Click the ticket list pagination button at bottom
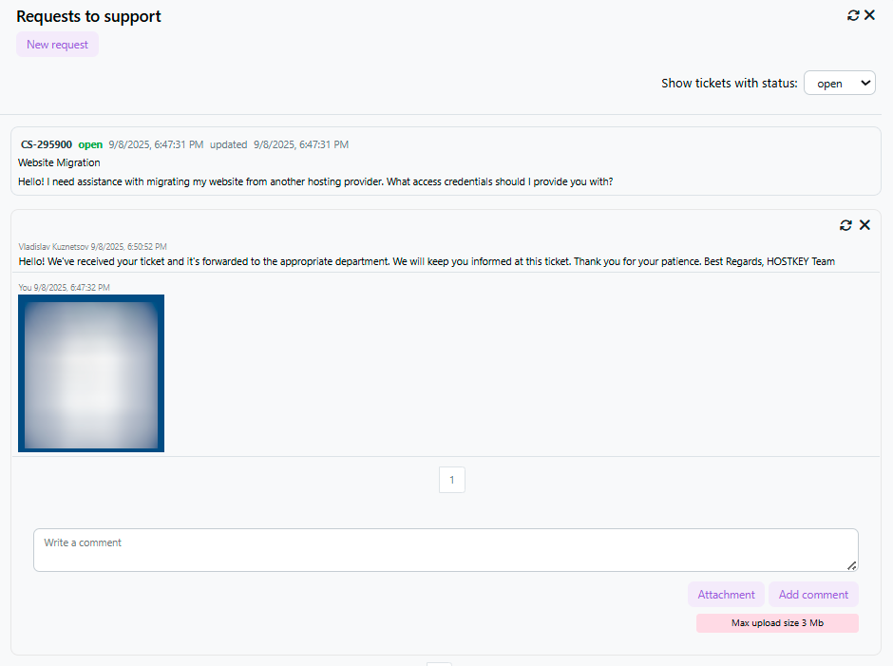The height and width of the screenshot is (666, 893). pyautogui.click(x=438, y=663)
